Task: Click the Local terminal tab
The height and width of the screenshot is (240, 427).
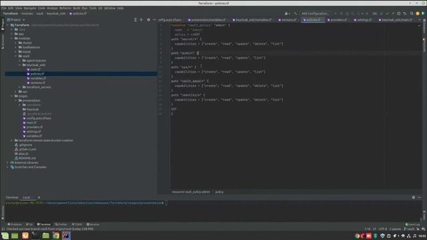Action: (27, 197)
